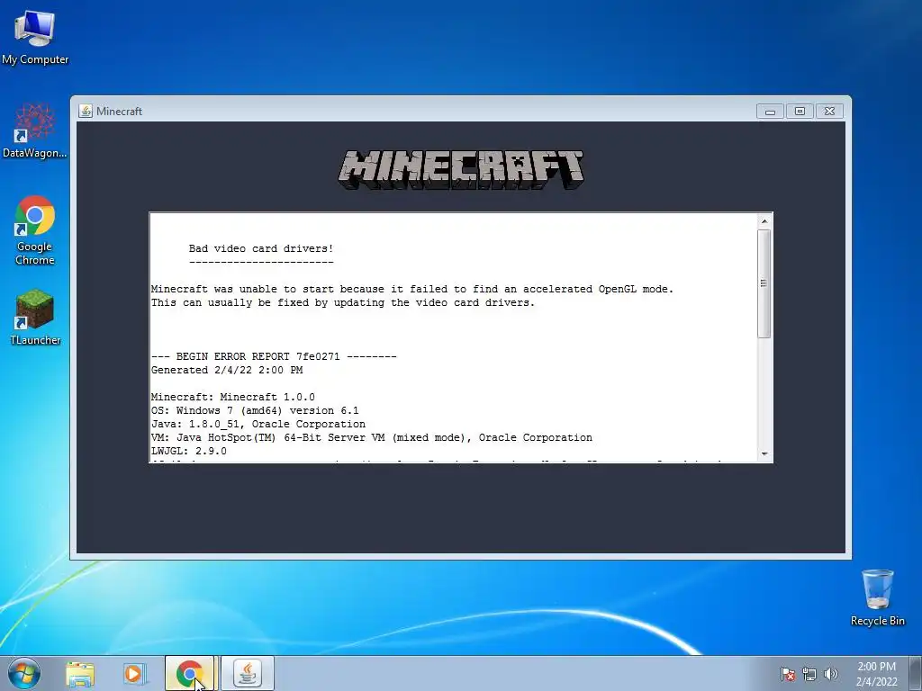Select the Java Minecraft taskbar button
The height and width of the screenshot is (691, 922).
pos(248,673)
